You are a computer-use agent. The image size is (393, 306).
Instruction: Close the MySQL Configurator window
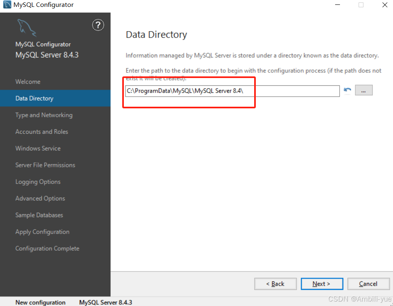click(x=385, y=5)
